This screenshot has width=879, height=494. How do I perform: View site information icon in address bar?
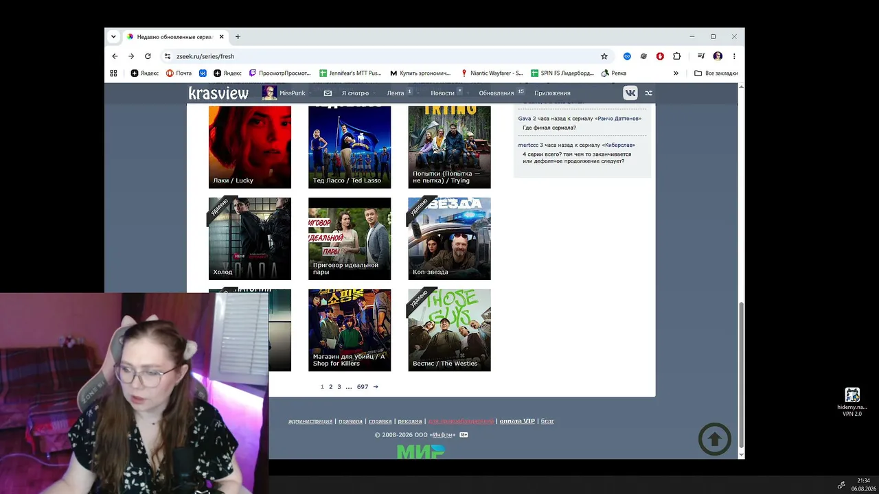point(168,56)
